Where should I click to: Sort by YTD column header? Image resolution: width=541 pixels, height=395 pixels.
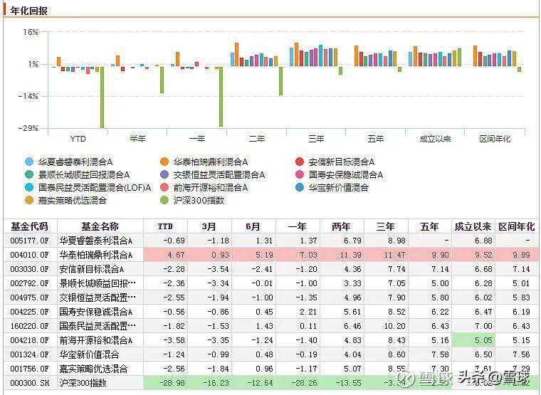tap(165, 226)
